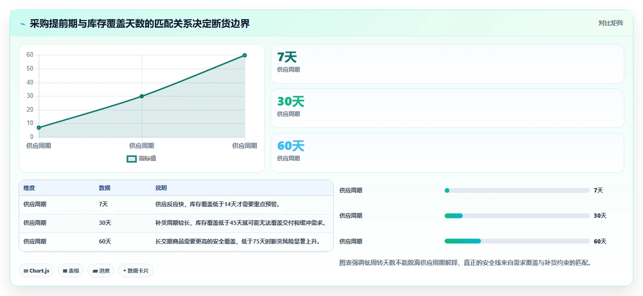Click the description starting 补货周期较长
This screenshot has height=296, width=643.
point(240,223)
